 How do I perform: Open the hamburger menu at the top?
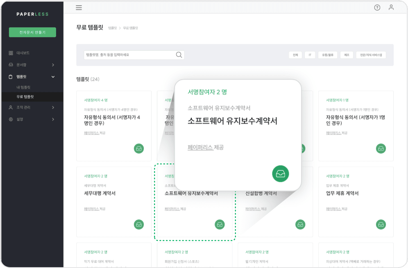click(x=79, y=7)
